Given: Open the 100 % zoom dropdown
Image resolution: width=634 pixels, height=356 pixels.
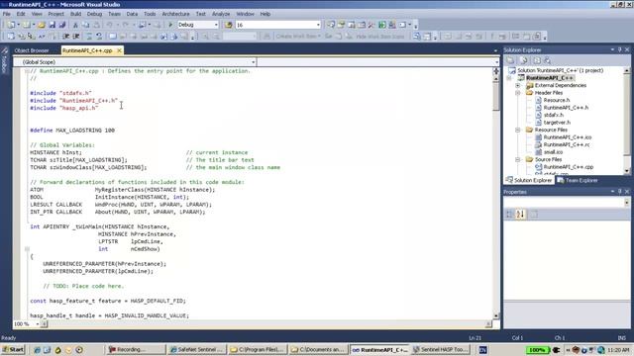Looking at the screenshot, I should [38, 324].
